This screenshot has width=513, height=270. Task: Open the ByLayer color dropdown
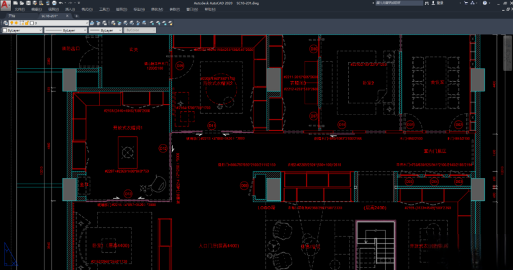[40, 30]
